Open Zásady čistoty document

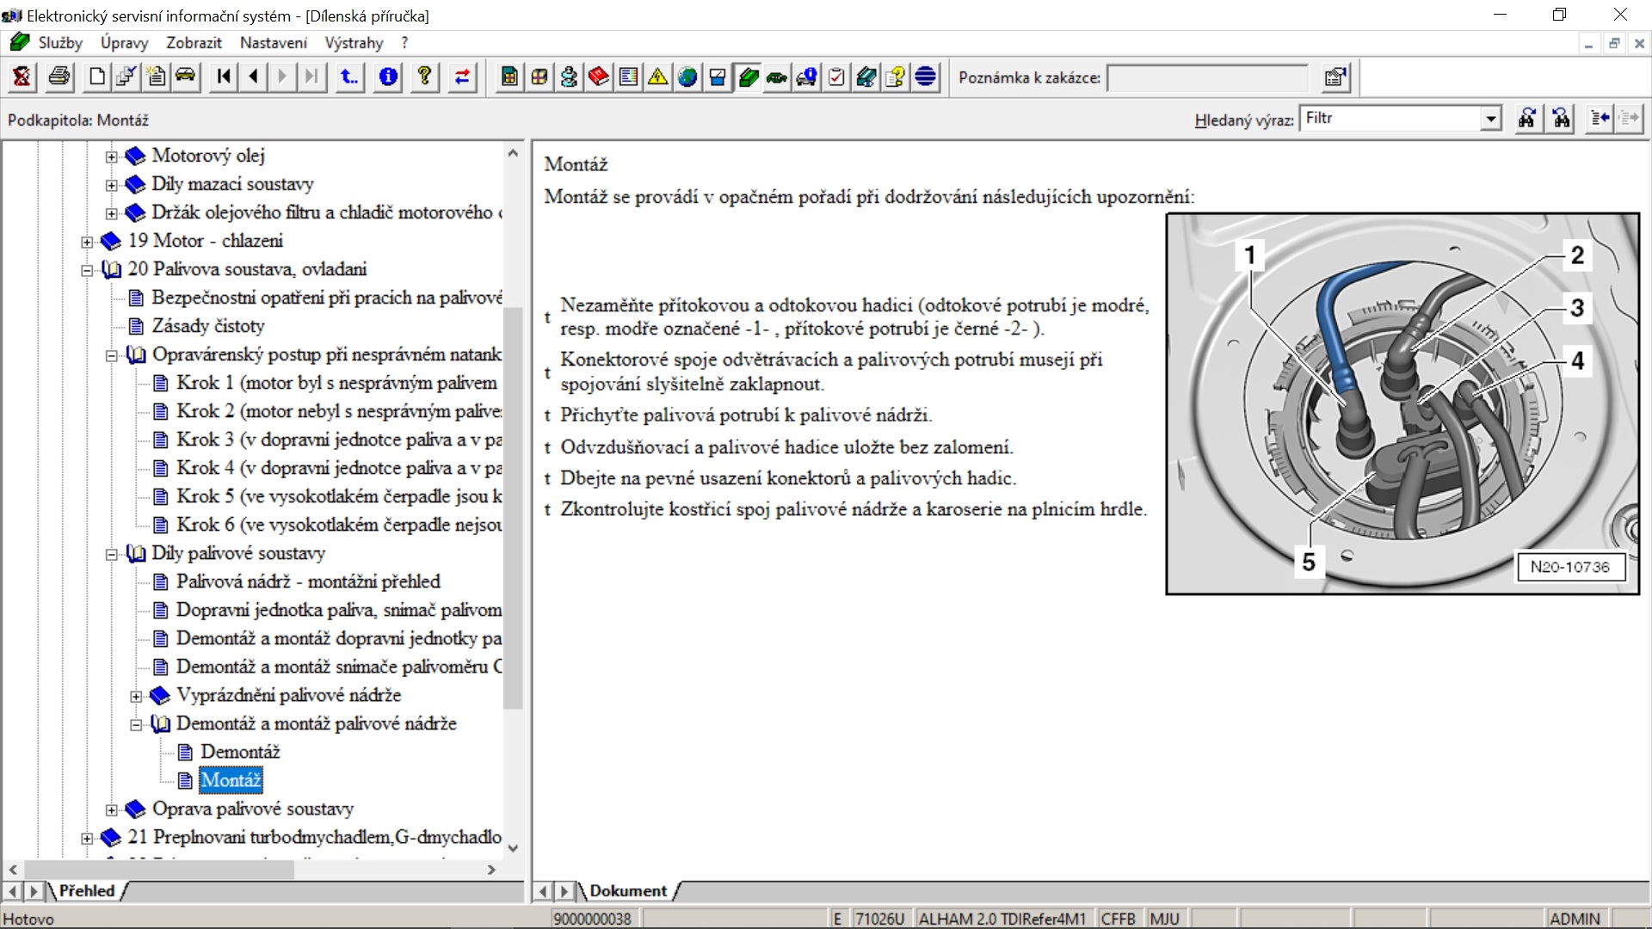point(208,326)
